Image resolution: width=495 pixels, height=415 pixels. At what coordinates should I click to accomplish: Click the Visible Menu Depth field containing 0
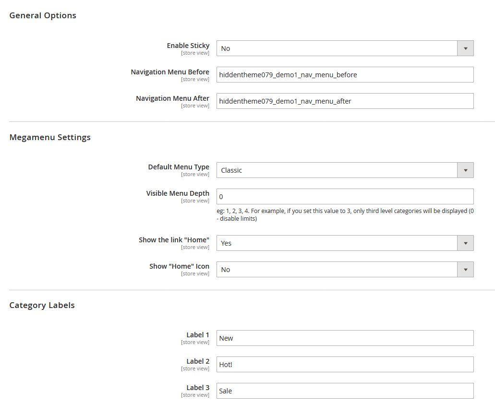click(345, 196)
